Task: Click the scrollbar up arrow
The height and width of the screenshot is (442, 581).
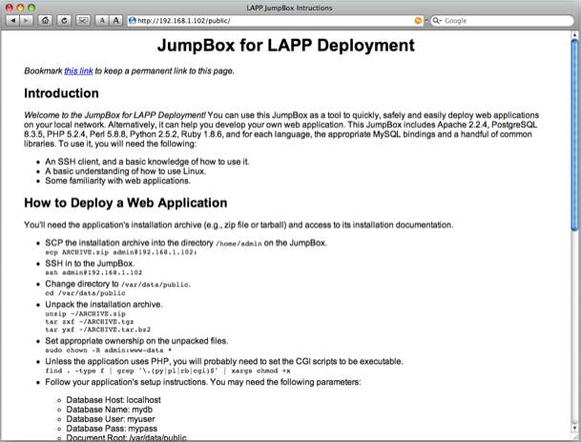Action: click(x=574, y=35)
